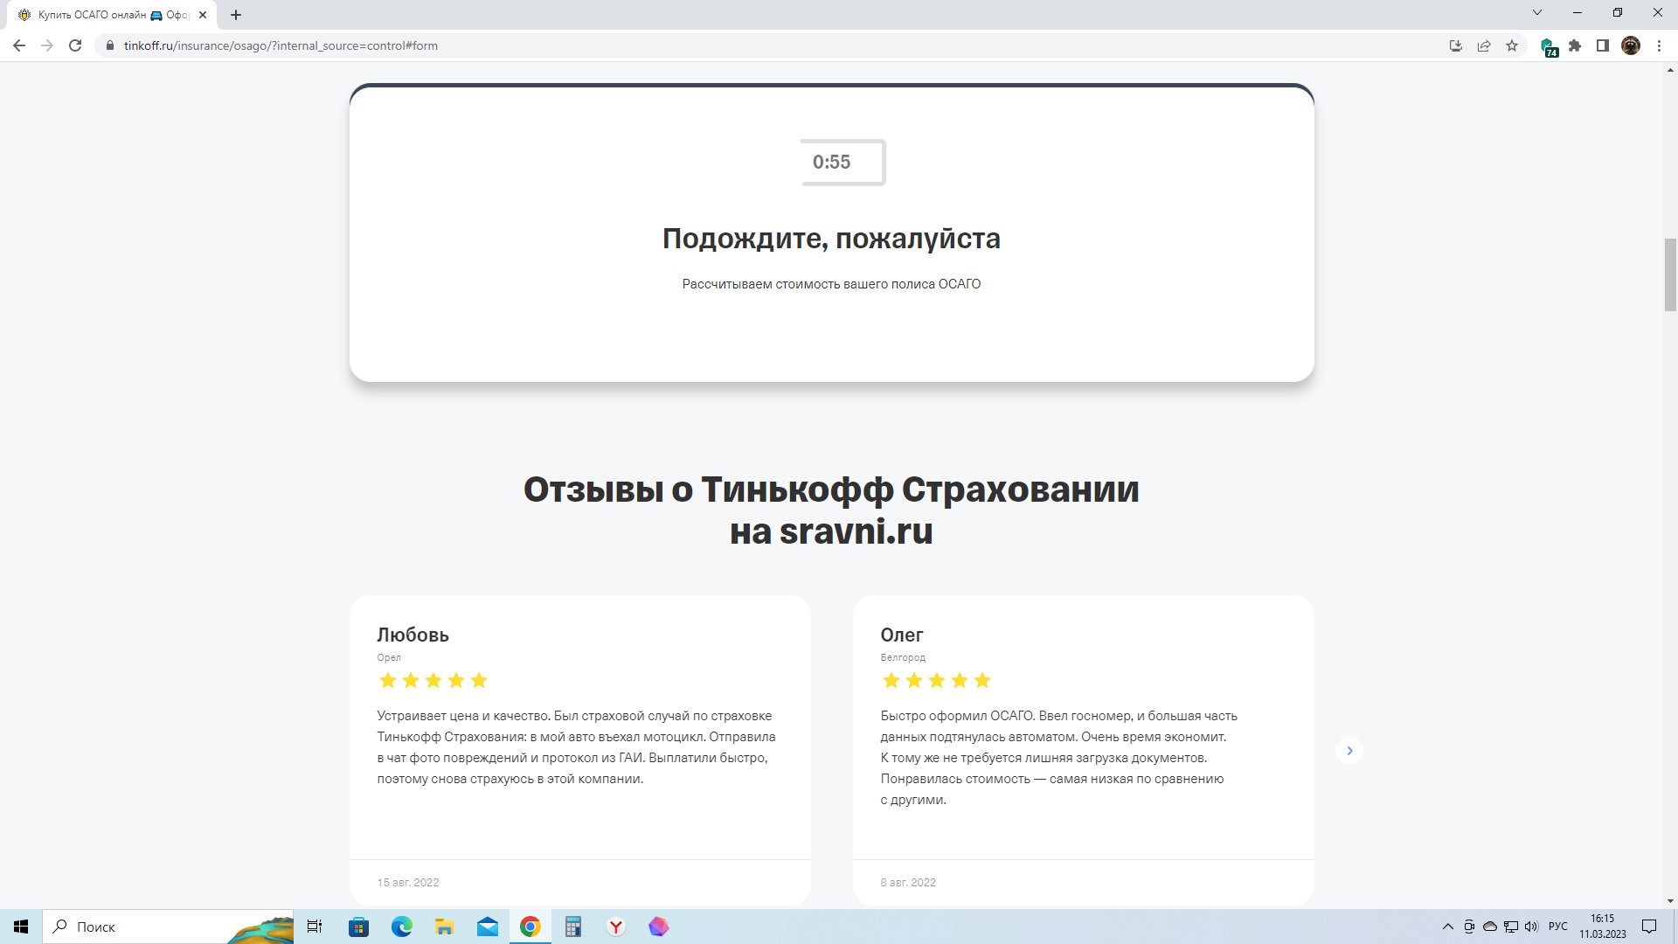Click scrollbar up arrow
This screenshot has height=944, width=1678.
1670,70
